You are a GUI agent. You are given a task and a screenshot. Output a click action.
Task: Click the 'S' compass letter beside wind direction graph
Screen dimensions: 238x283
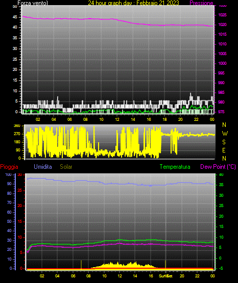[x=224, y=142]
